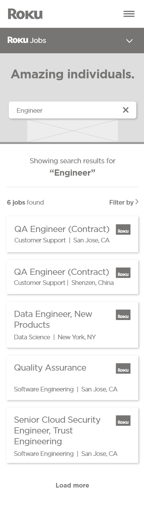Click Roku badge on San Jose QA Engineer card
This screenshot has height=508, width=144.
[123, 230]
